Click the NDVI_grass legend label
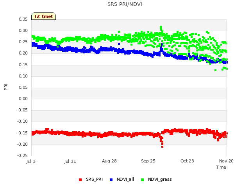This screenshot has width=250, height=187. (x=160, y=179)
